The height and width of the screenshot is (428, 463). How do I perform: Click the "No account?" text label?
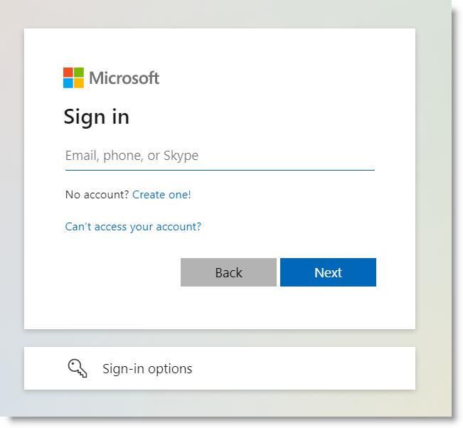97,194
